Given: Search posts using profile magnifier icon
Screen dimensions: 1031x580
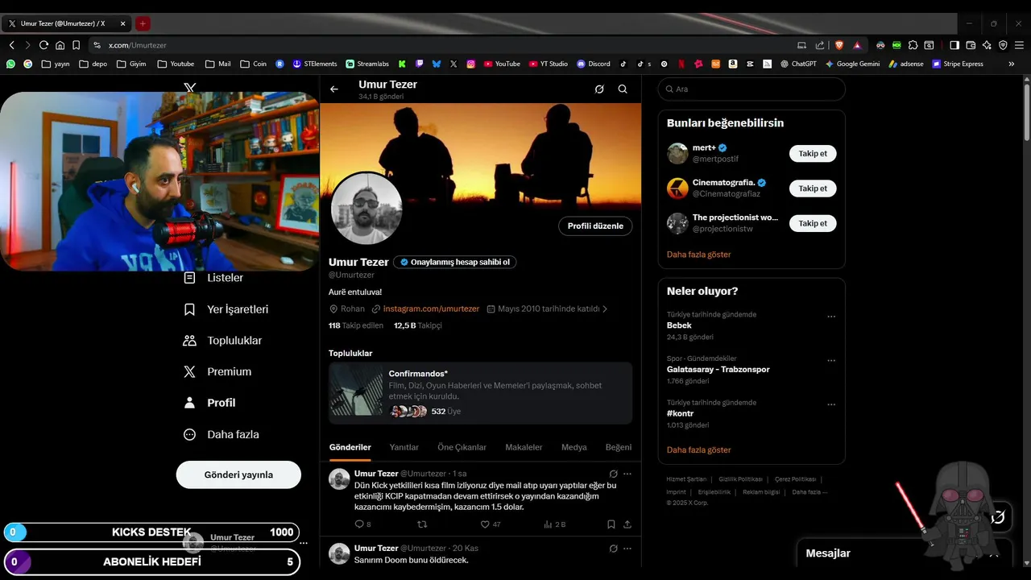Looking at the screenshot, I should tap(623, 89).
